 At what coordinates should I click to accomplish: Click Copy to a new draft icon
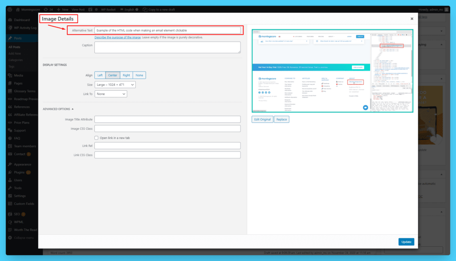(x=145, y=9)
